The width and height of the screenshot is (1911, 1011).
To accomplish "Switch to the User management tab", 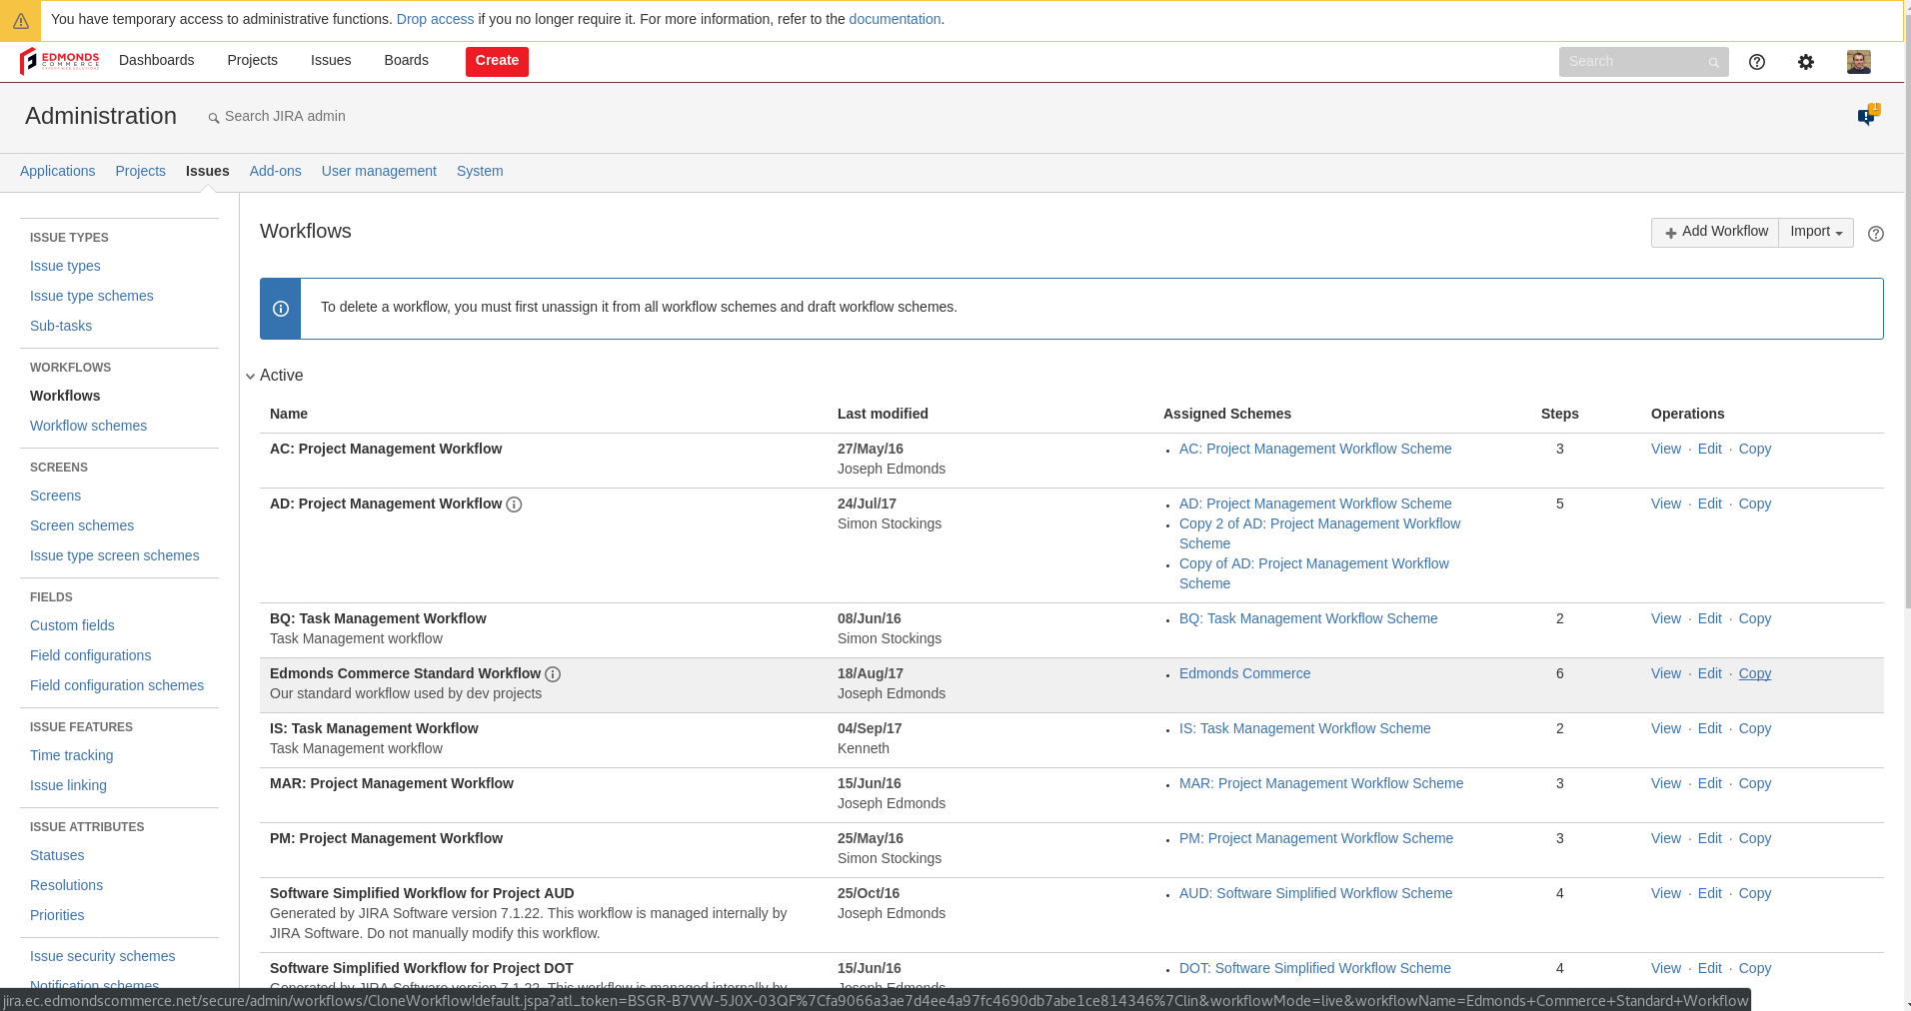I will pos(379,171).
